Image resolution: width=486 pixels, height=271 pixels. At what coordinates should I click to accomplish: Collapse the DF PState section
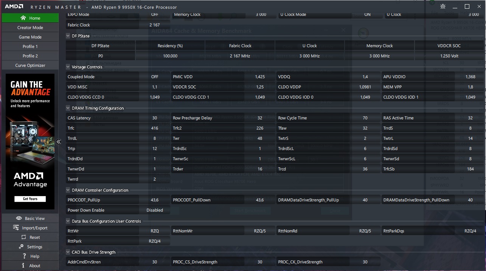[x=68, y=36]
